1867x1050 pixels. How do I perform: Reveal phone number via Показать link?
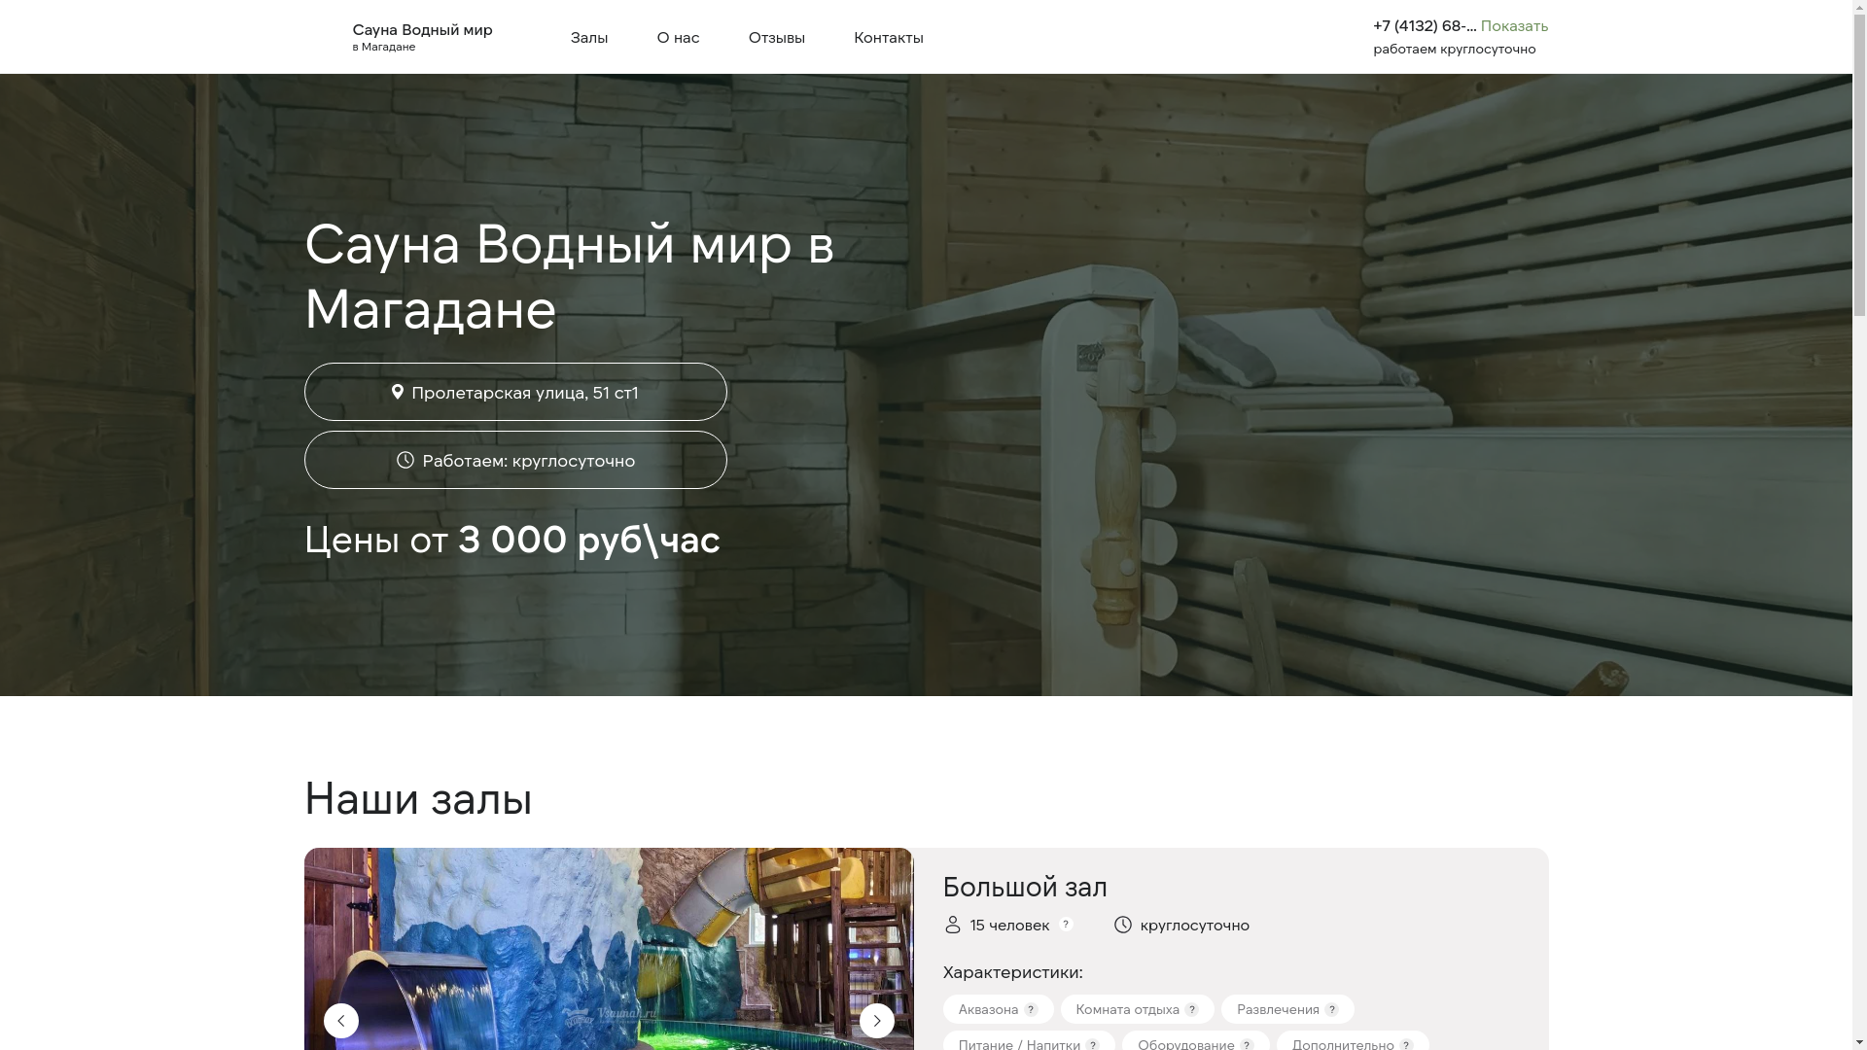click(x=1514, y=26)
